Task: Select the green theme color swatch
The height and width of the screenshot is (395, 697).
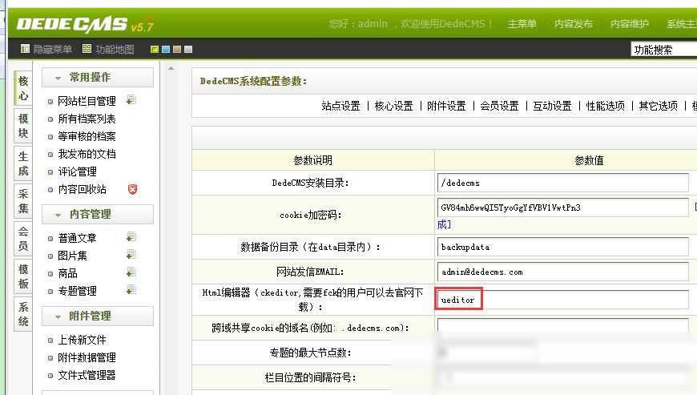Action: tap(155, 50)
